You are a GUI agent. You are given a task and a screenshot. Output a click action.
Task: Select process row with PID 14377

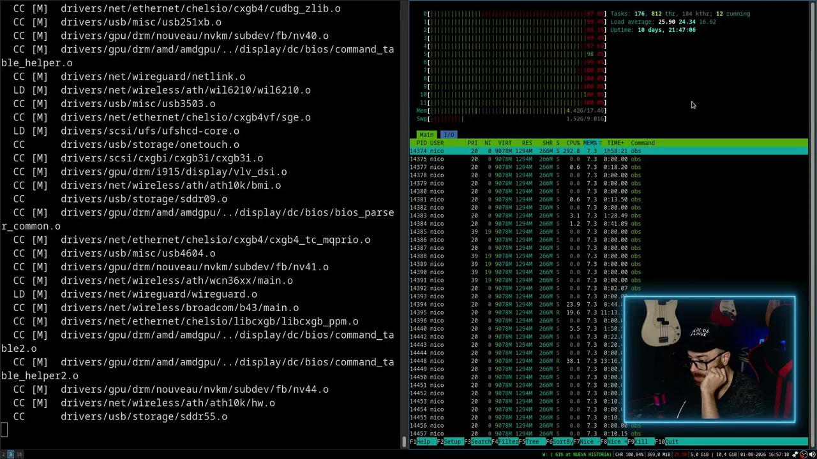point(609,167)
